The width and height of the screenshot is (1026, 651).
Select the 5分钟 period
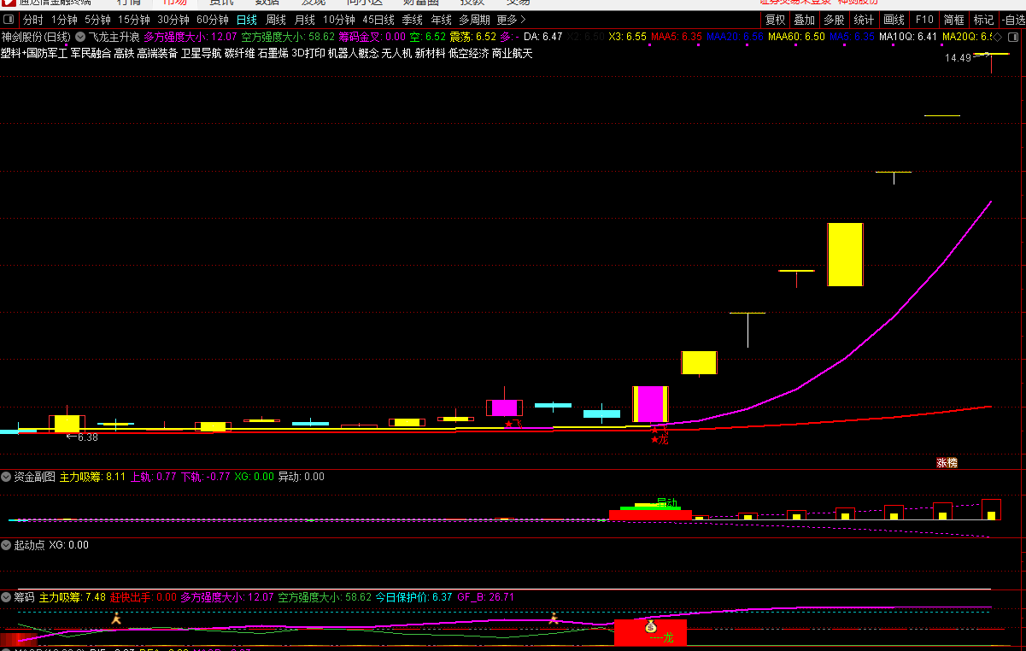[x=97, y=20]
